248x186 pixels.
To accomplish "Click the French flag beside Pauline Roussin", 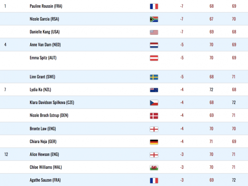I will click(x=154, y=6).
